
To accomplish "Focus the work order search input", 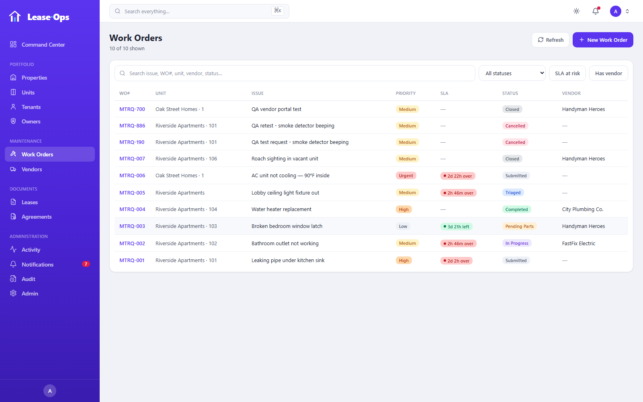I will click(295, 73).
